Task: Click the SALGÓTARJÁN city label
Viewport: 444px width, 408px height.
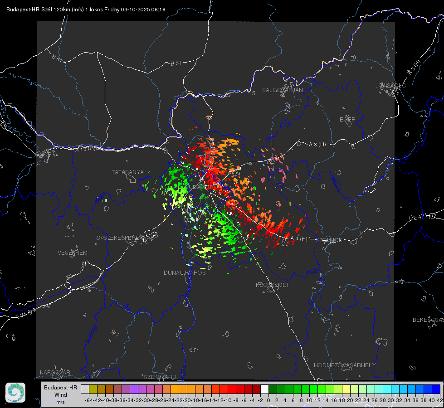Action: click(282, 90)
